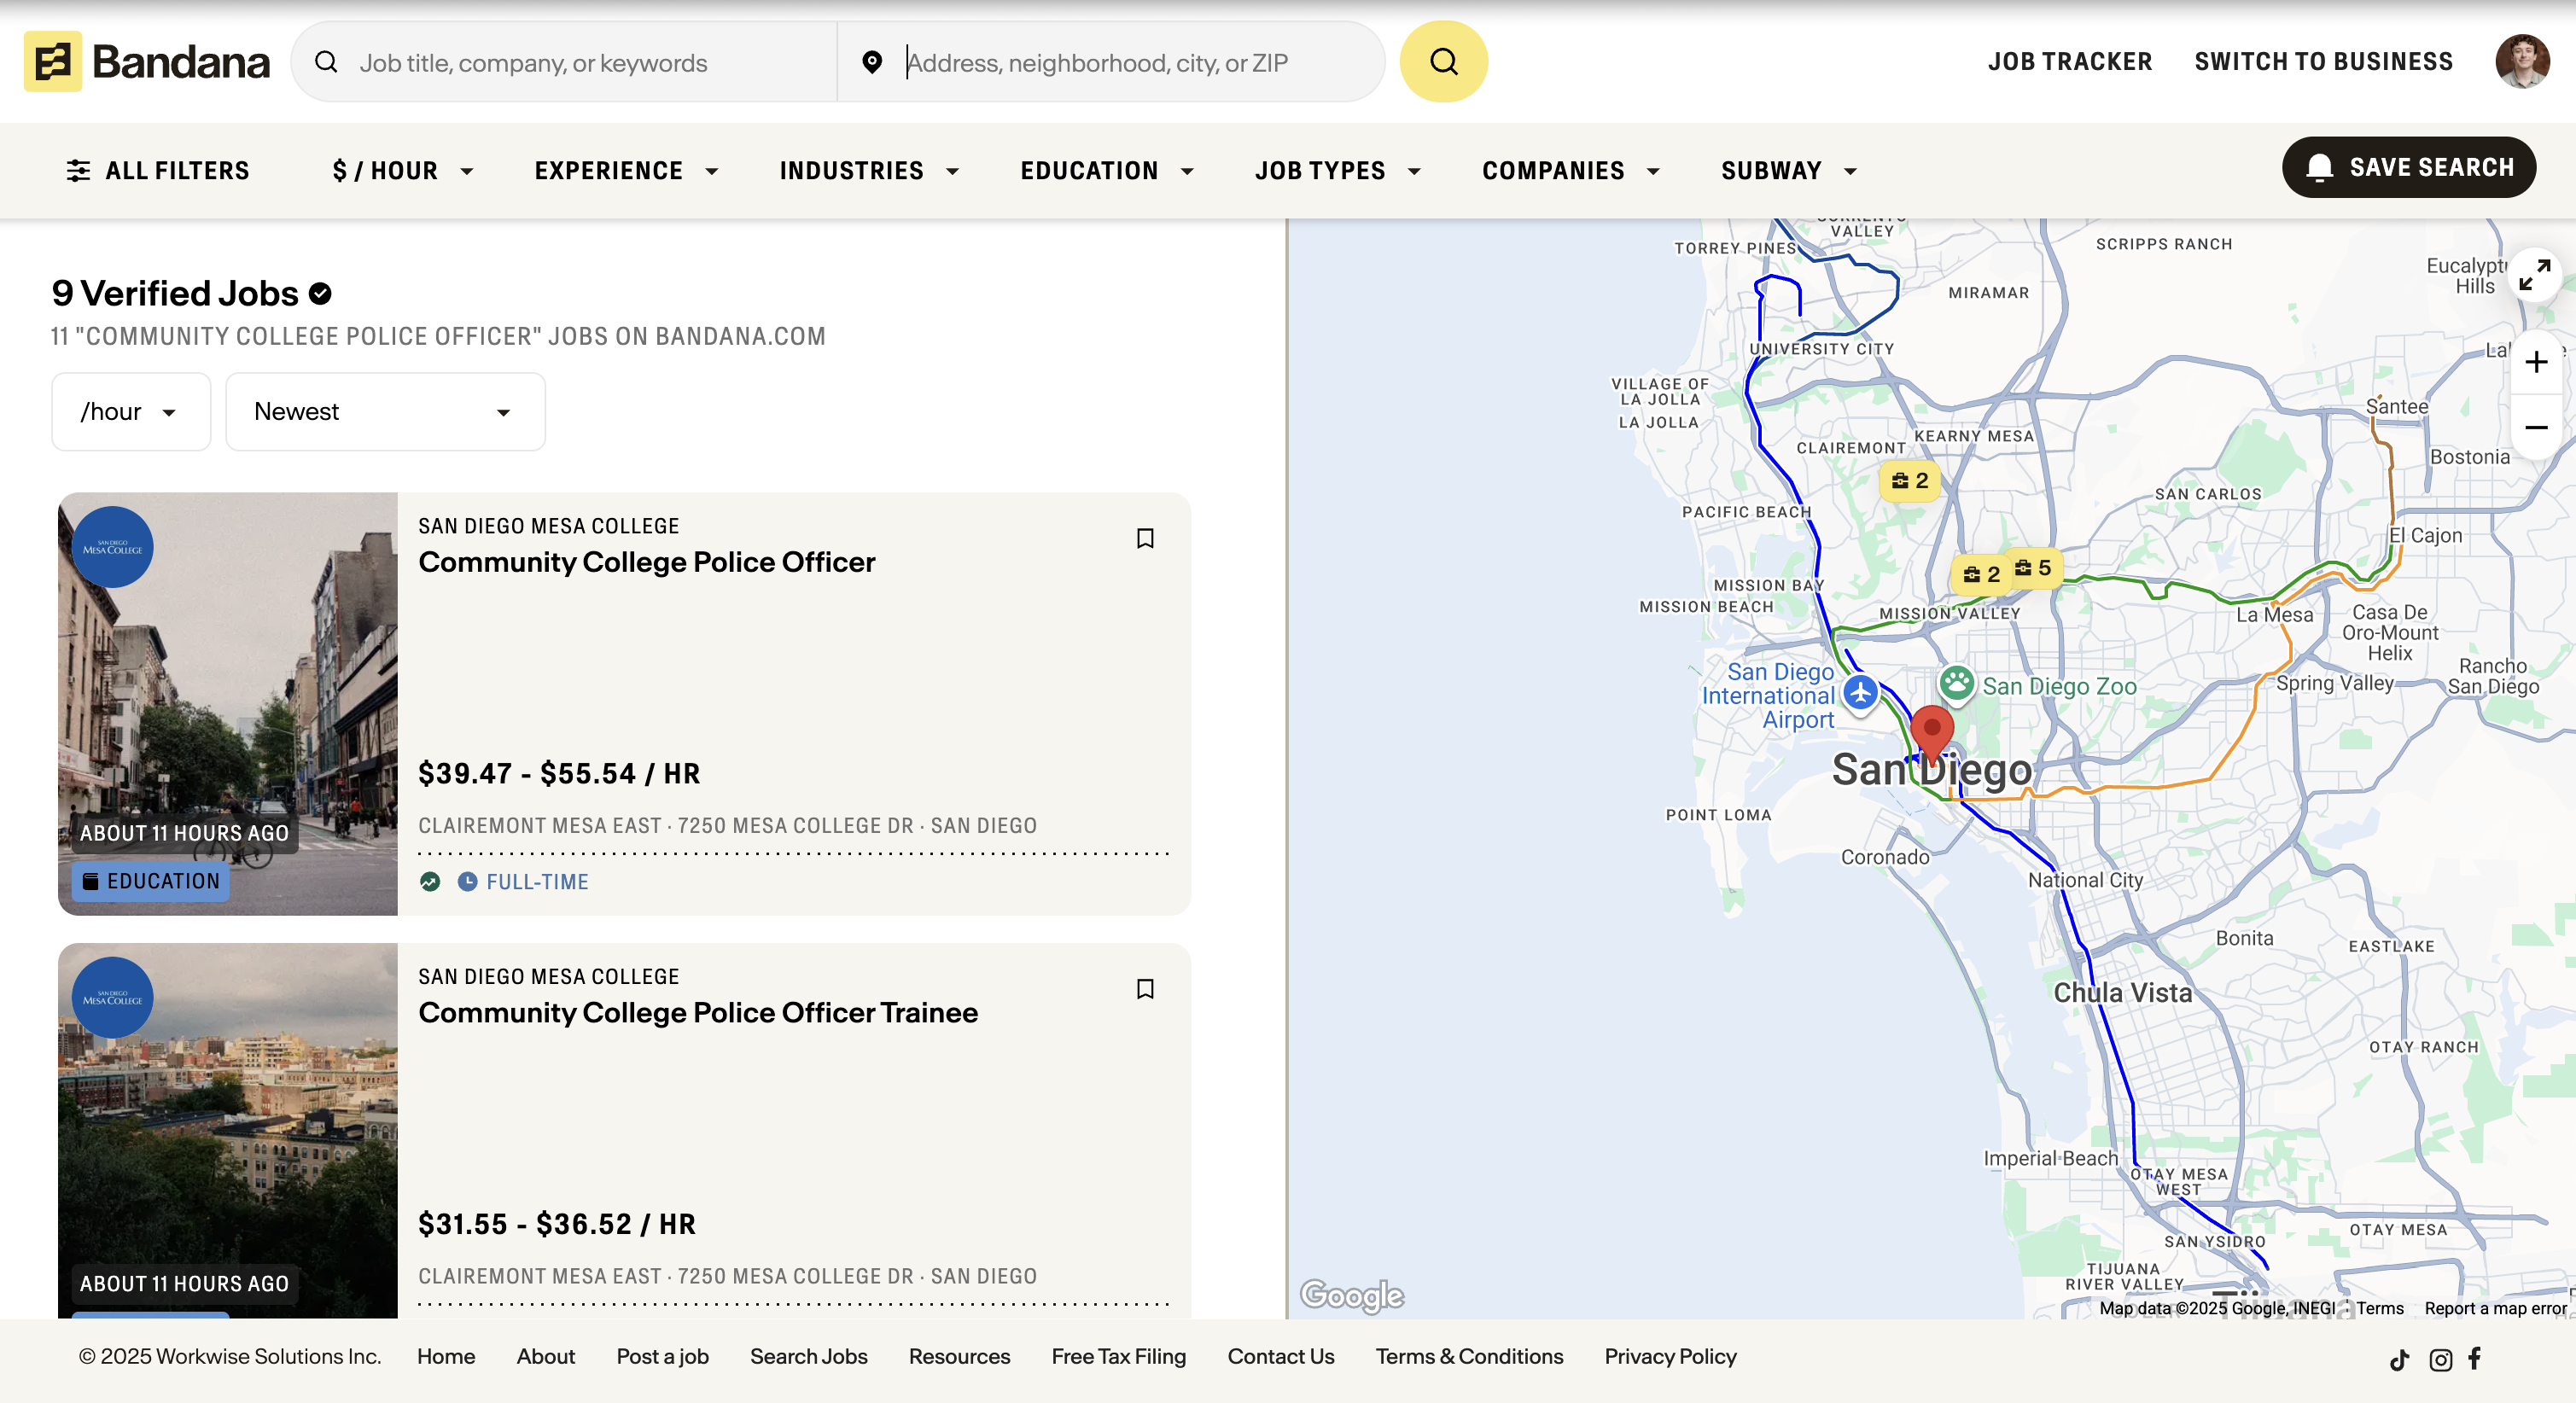This screenshot has height=1403, width=2576.
Task: Zoom in on the map
Action: [x=2535, y=362]
